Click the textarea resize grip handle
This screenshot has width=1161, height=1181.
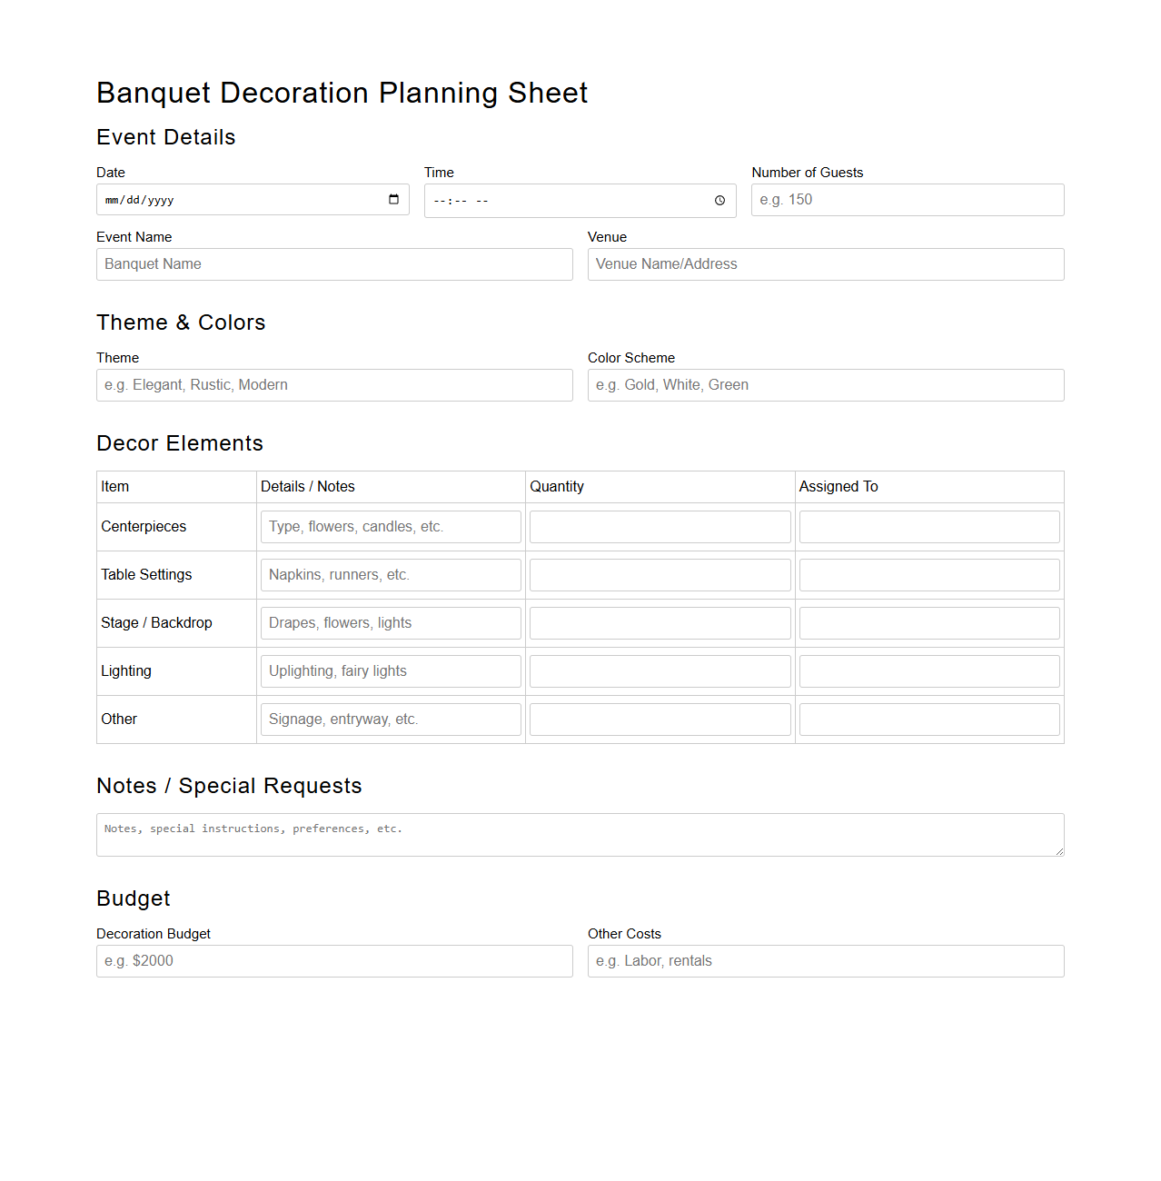coord(1059,851)
